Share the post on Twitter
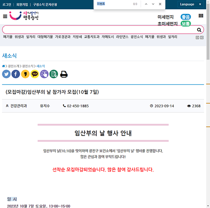 6,74
